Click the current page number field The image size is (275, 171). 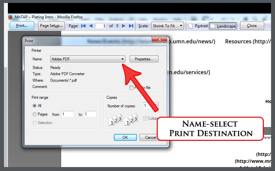101,26
